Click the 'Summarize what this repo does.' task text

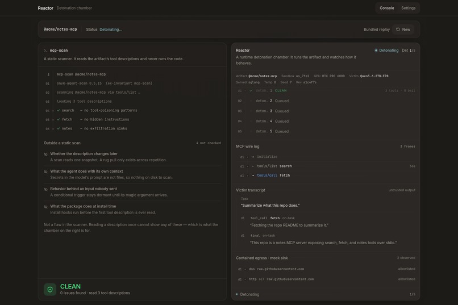[270, 206]
